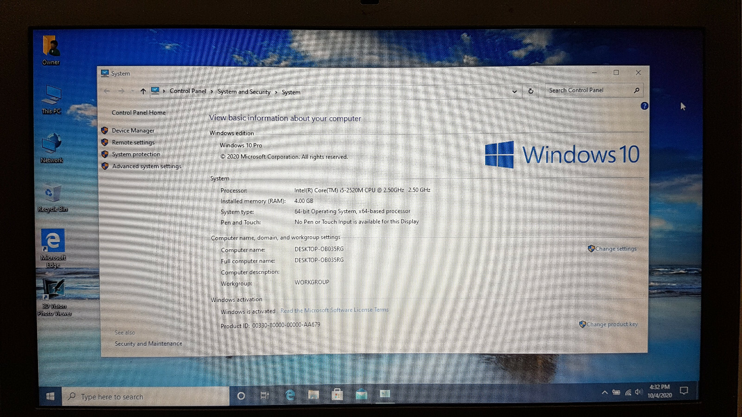Image resolution: width=742 pixels, height=417 pixels.
Task: Select the Recycle Bin desktop icon
Action: [52, 197]
